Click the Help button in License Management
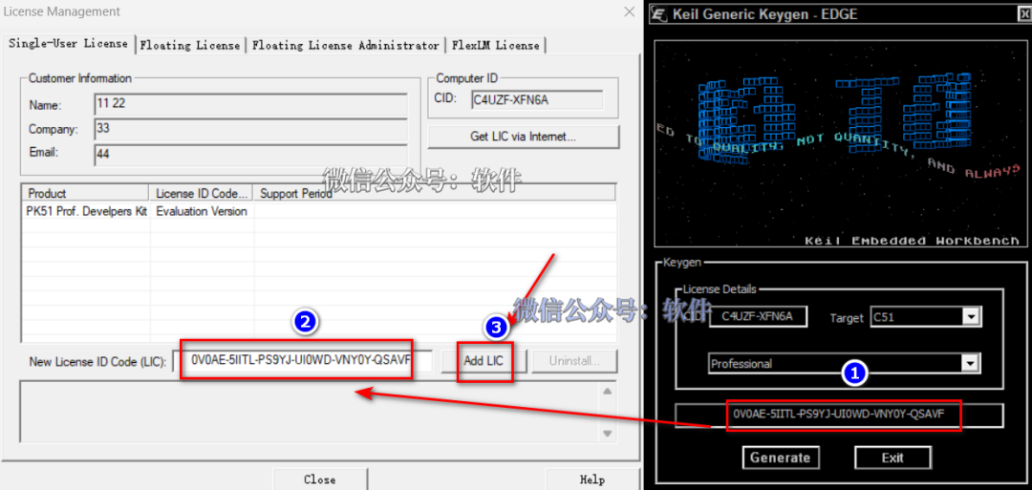This screenshot has height=490, width=1032. point(592,479)
